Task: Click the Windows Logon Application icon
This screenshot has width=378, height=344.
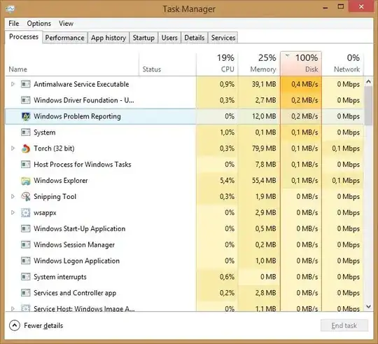Action: 26,261
